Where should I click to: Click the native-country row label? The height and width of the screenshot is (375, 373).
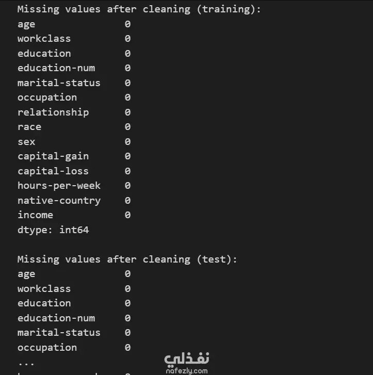(x=59, y=201)
